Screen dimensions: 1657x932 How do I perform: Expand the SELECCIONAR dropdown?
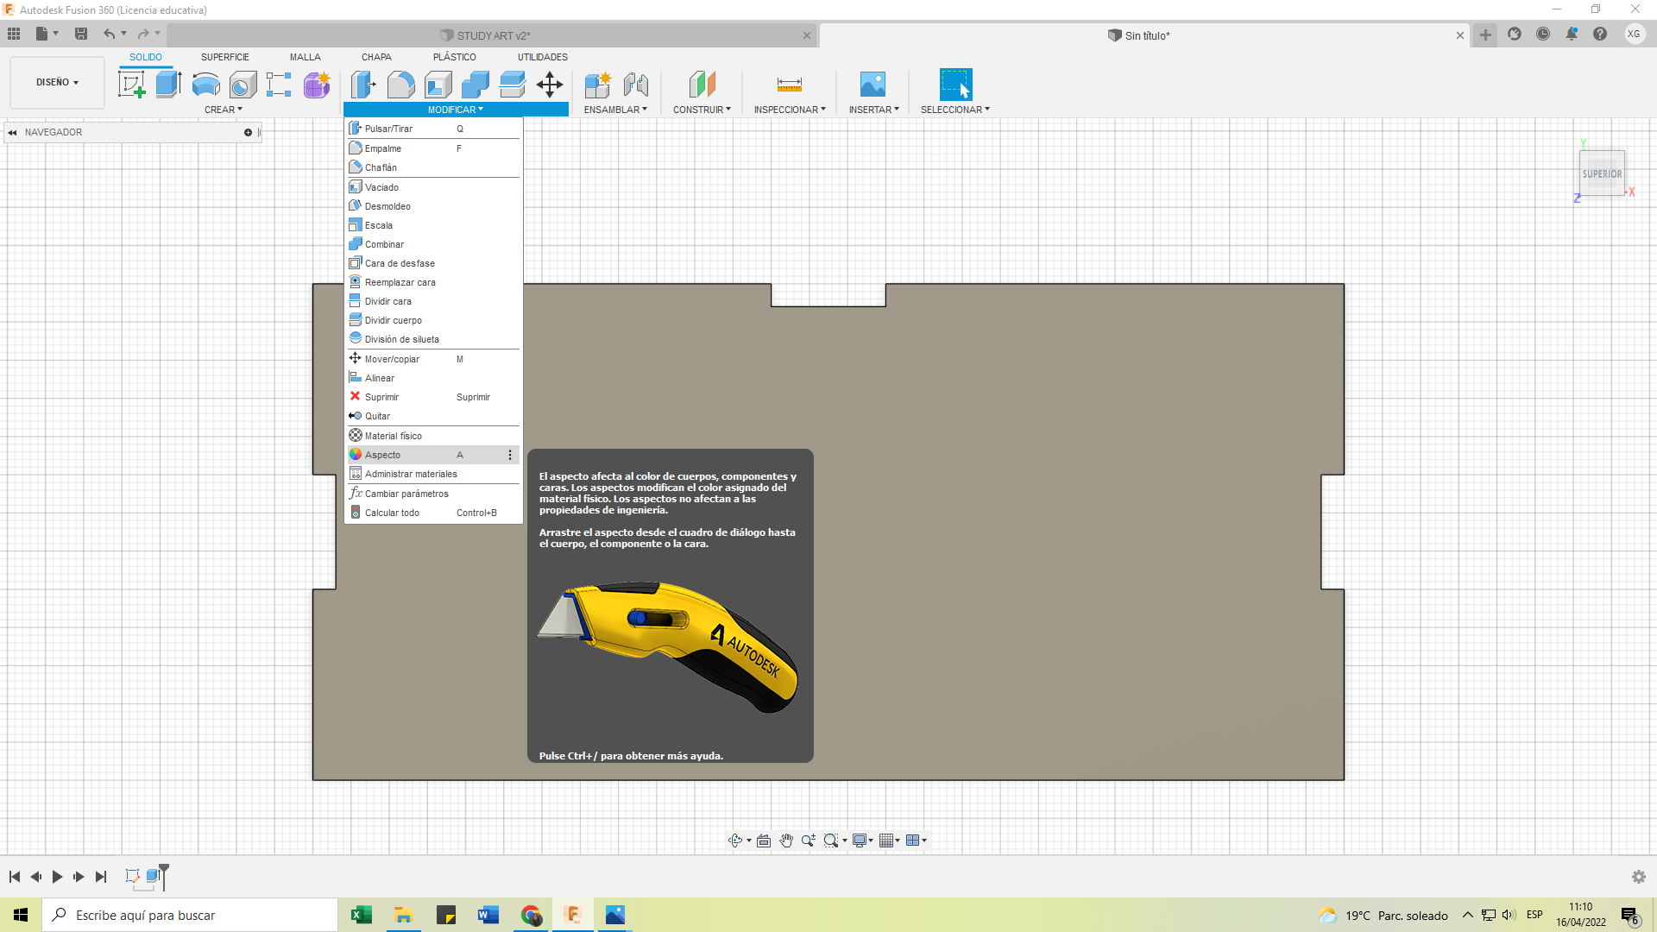(955, 110)
